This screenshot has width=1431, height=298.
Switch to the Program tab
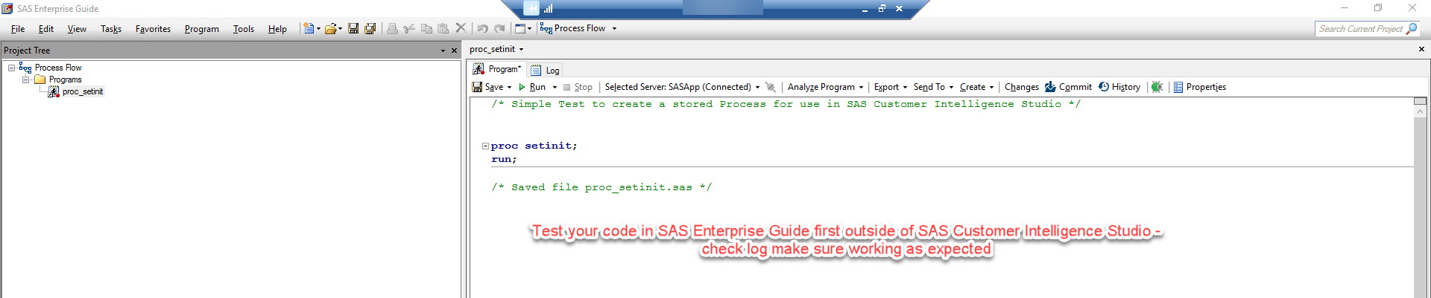coord(497,69)
